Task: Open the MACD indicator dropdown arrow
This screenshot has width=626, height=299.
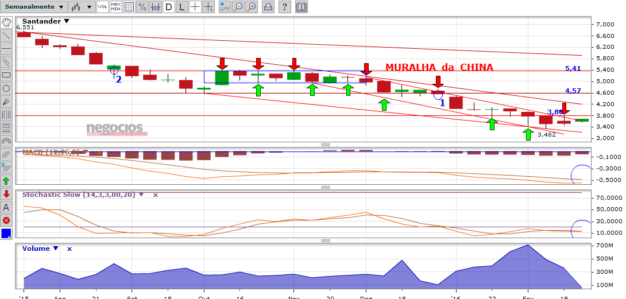Action: pyautogui.click(x=85, y=152)
